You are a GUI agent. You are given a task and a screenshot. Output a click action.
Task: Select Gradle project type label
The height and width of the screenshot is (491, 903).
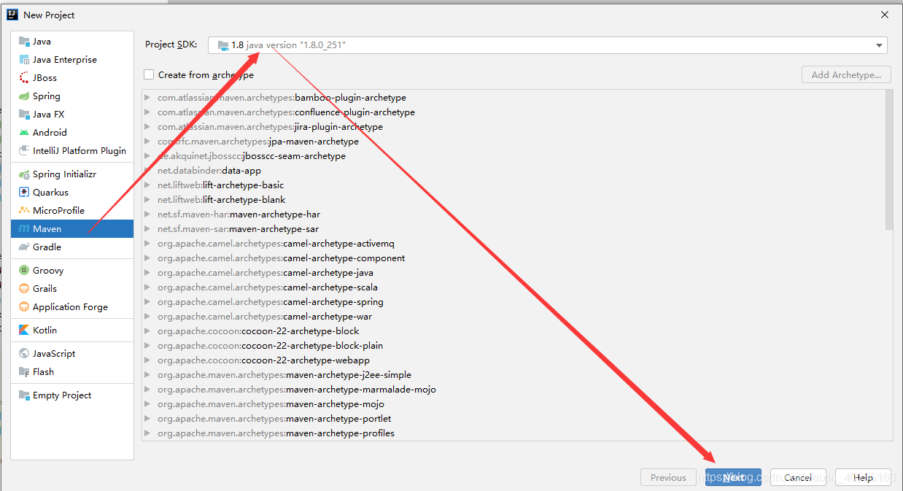click(47, 247)
